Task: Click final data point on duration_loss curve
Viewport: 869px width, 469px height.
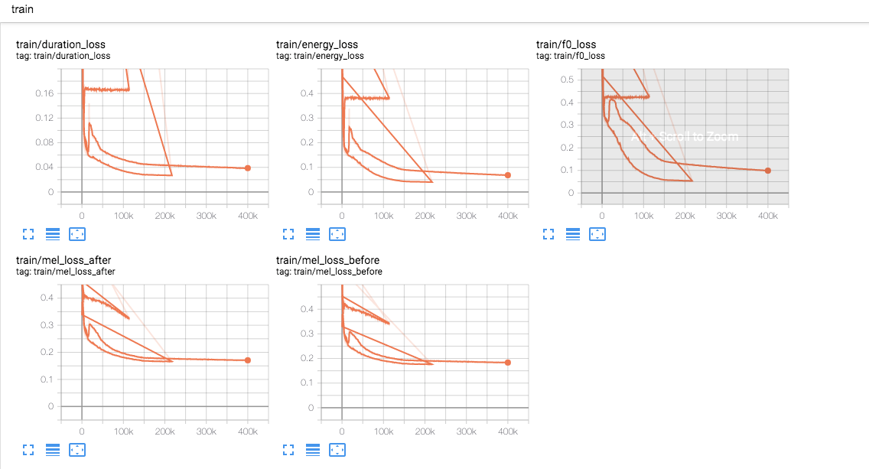Action: tap(247, 168)
